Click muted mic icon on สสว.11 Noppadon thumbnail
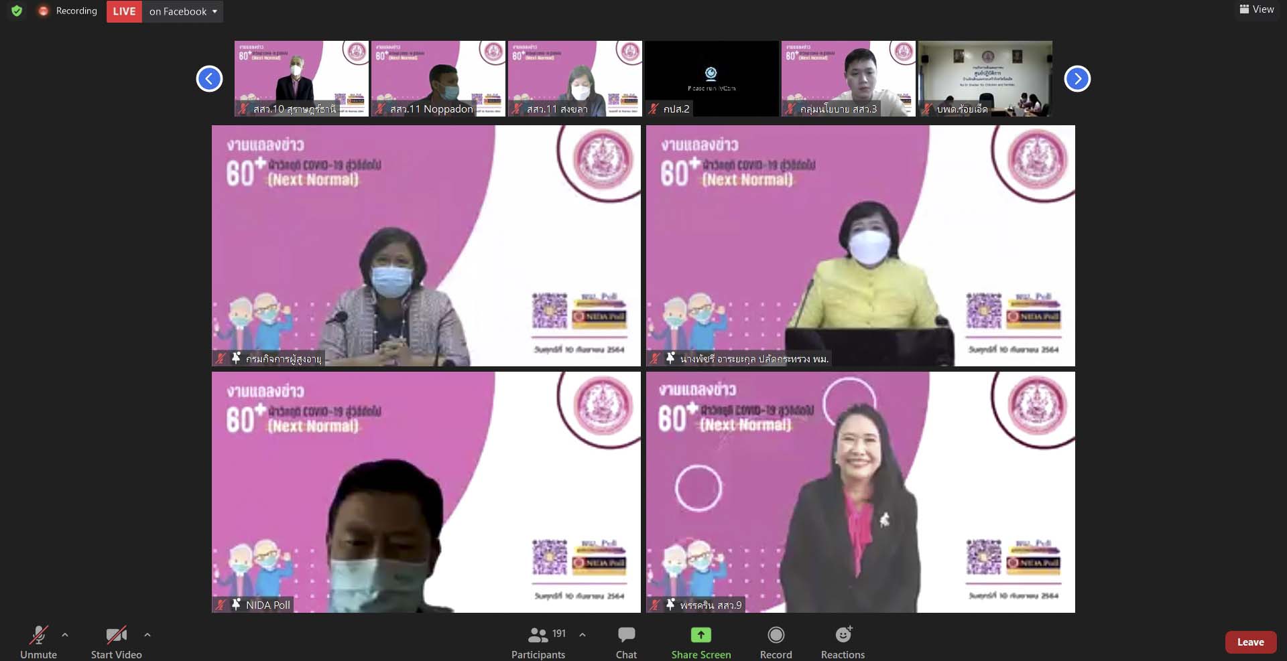 380,108
